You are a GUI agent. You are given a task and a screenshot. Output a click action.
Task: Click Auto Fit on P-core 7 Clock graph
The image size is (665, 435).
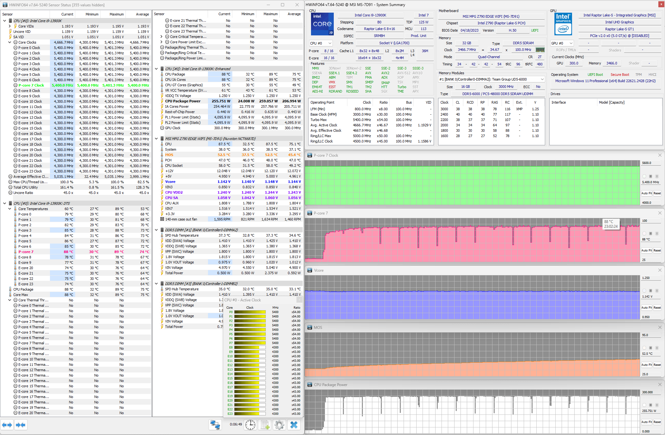click(646, 193)
